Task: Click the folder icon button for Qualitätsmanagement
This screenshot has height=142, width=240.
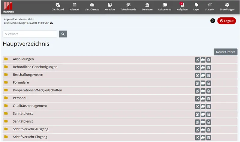Action: (203, 107)
